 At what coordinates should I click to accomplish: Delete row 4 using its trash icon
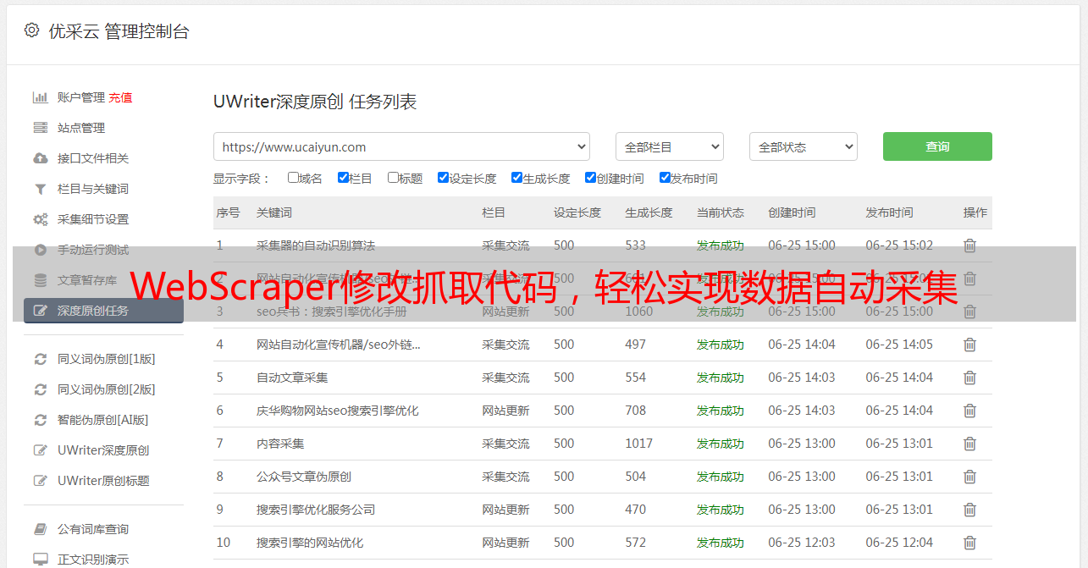(969, 345)
